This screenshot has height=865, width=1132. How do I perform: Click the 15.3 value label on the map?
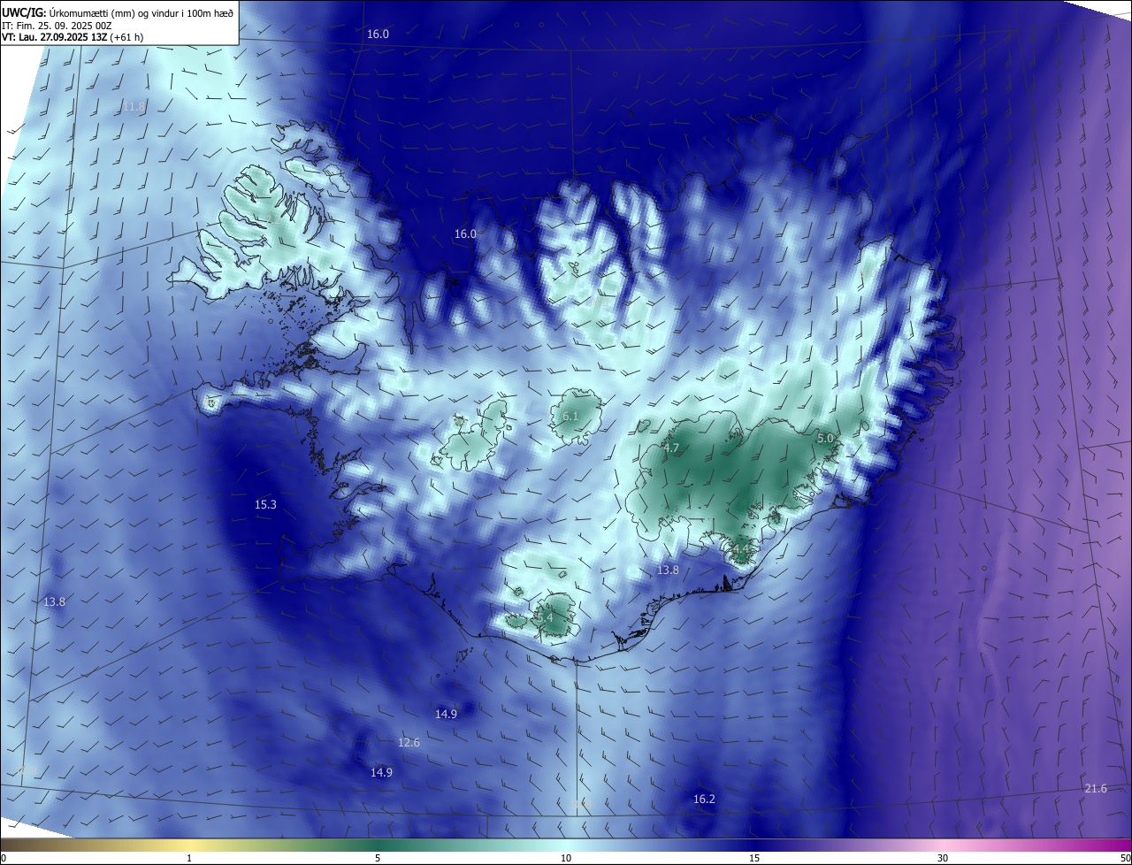(265, 505)
